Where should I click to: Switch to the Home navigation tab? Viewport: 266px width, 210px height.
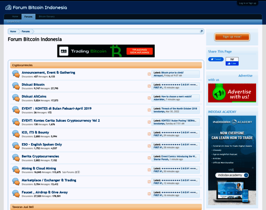[15, 16]
